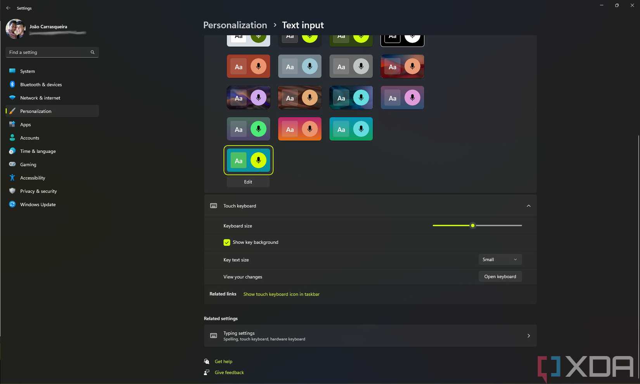Open System settings category
This screenshot has height=384, width=640.
[x=52, y=71]
